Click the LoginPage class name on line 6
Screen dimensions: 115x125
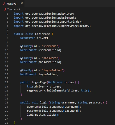click(x=43, y=34)
